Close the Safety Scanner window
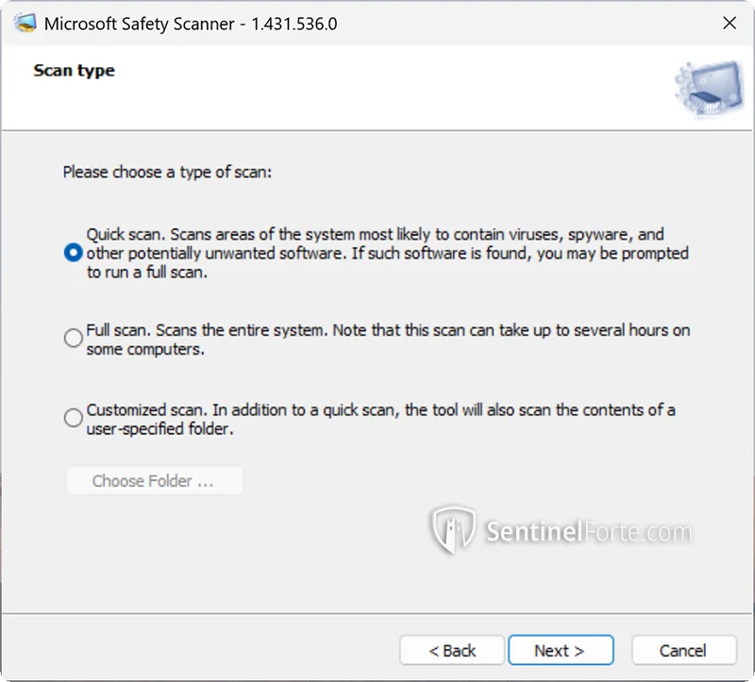The height and width of the screenshot is (682, 755). coord(729,24)
